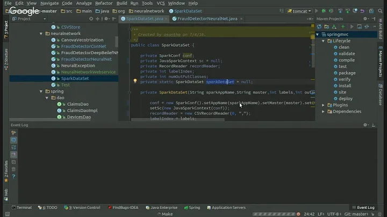The image size is (387, 217).
Task: Select FraudDetectorConNet class in tree
Action: coord(83,46)
